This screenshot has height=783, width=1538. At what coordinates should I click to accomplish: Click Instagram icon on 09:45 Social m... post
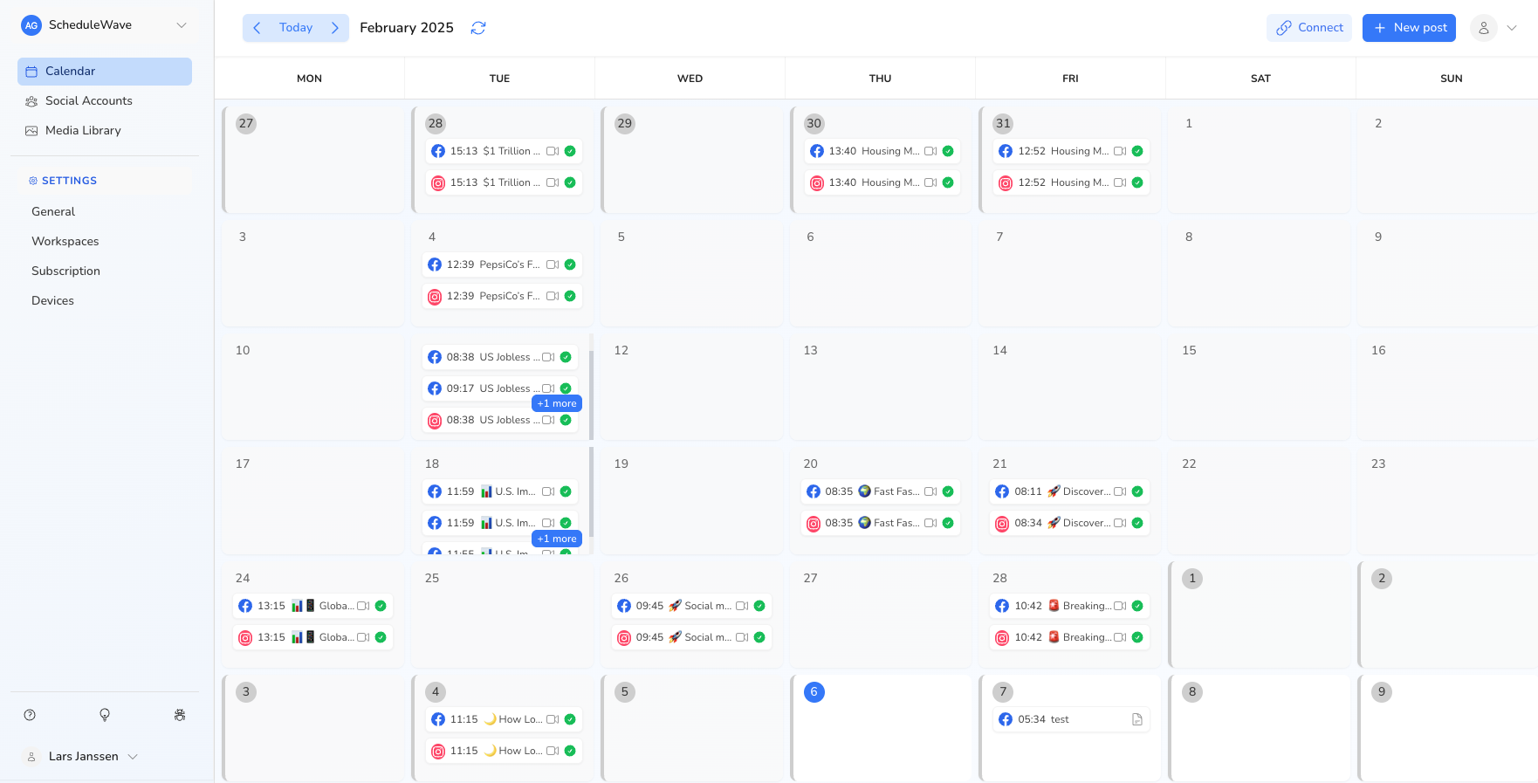tap(624, 638)
